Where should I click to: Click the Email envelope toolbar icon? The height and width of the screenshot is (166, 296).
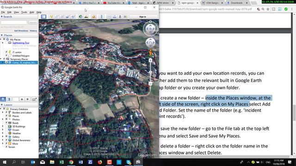109,17
